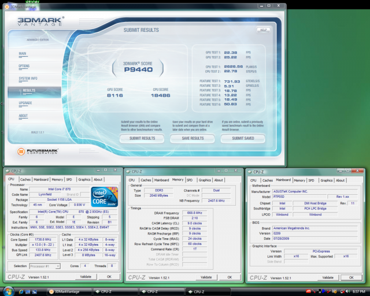Screen dimensions: 370x296
Task: Click the P9440 3DMark score
Action: point(139,69)
